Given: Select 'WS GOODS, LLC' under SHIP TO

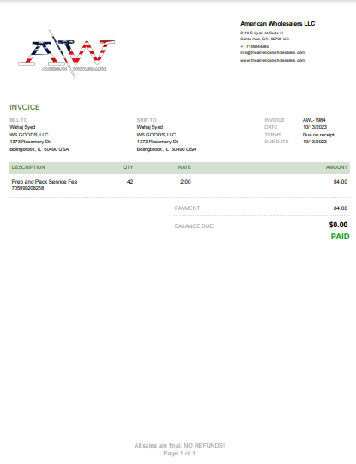Looking at the screenshot, I should point(156,135).
